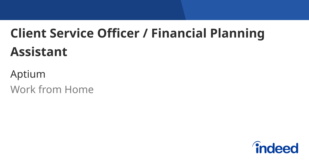Click the Work from Home location text
This screenshot has width=309, height=162.
point(52,89)
